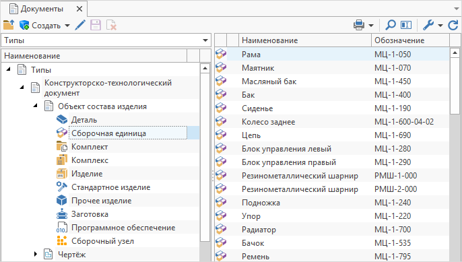Select Стандартное изделие tree item

point(110,187)
